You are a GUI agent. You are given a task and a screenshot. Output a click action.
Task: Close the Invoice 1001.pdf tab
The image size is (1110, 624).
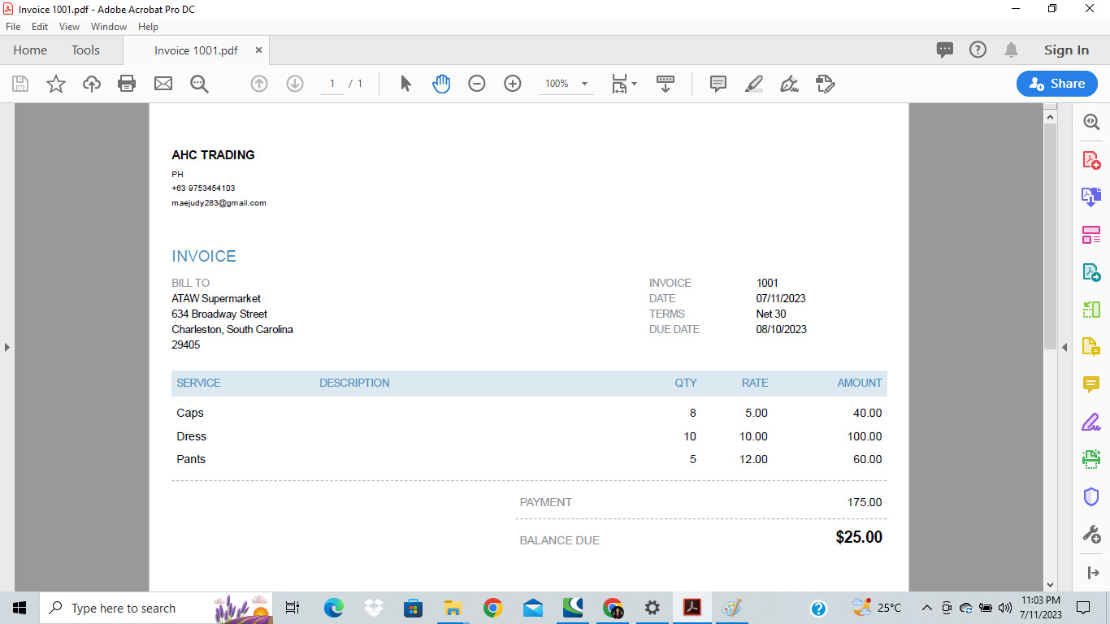coord(258,50)
